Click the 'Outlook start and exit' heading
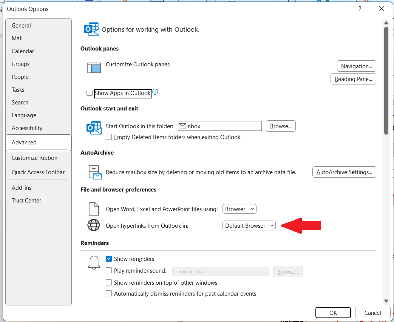 (x=109, y=109)
